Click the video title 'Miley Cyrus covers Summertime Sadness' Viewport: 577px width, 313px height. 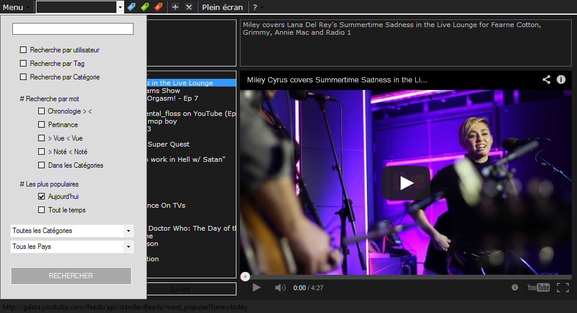pyautogui.click(x=337, y=79)
